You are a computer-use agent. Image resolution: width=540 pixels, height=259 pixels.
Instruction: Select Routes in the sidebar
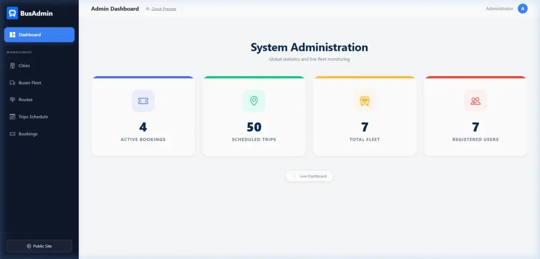coord(39,99)
